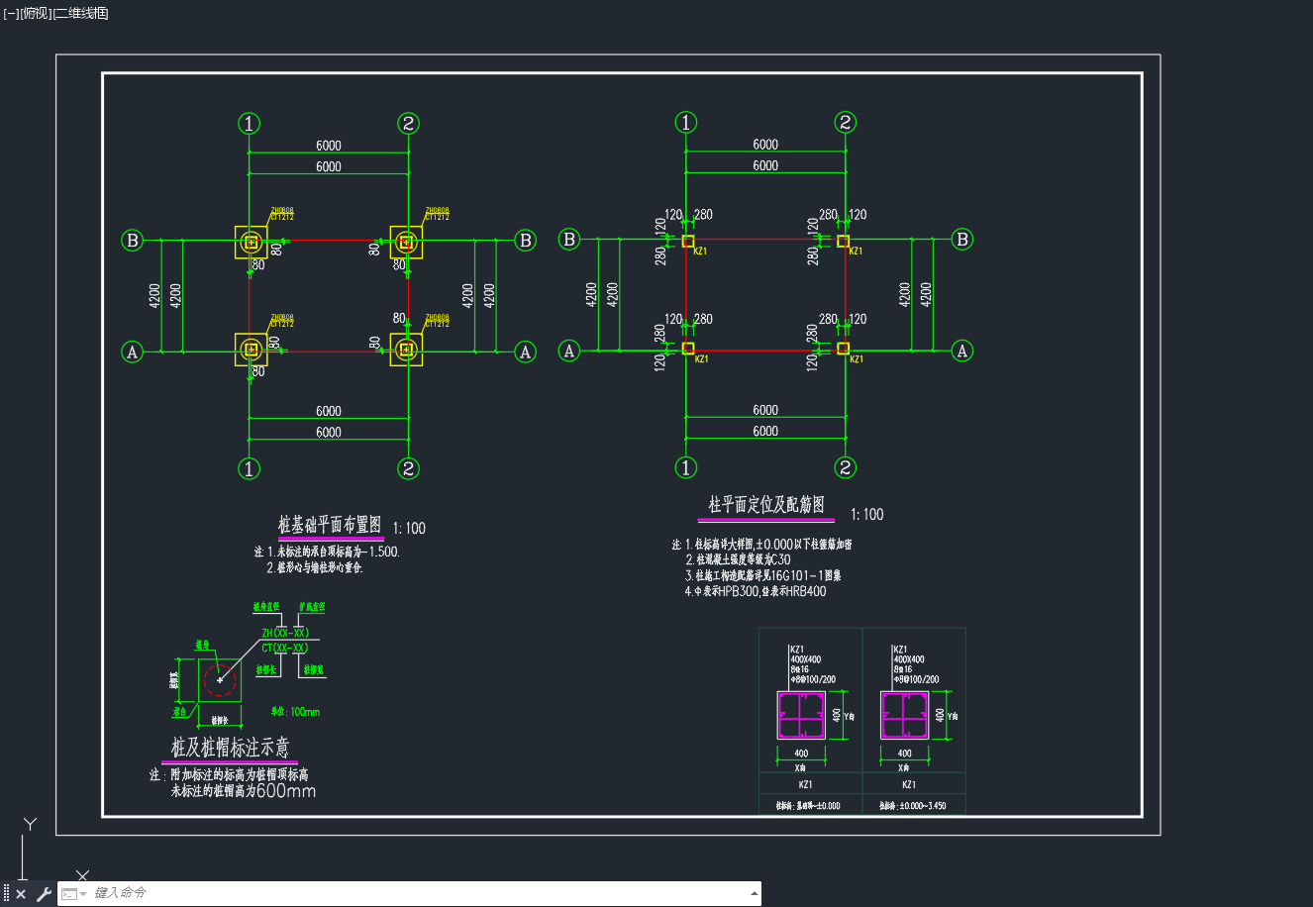This screenshot has height=907, width=1313.
Task: Open command line customize wrench
Action: click(x=44, y=894)
